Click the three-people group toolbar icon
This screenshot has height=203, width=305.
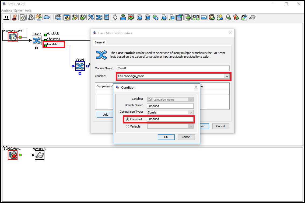(39, 18)
